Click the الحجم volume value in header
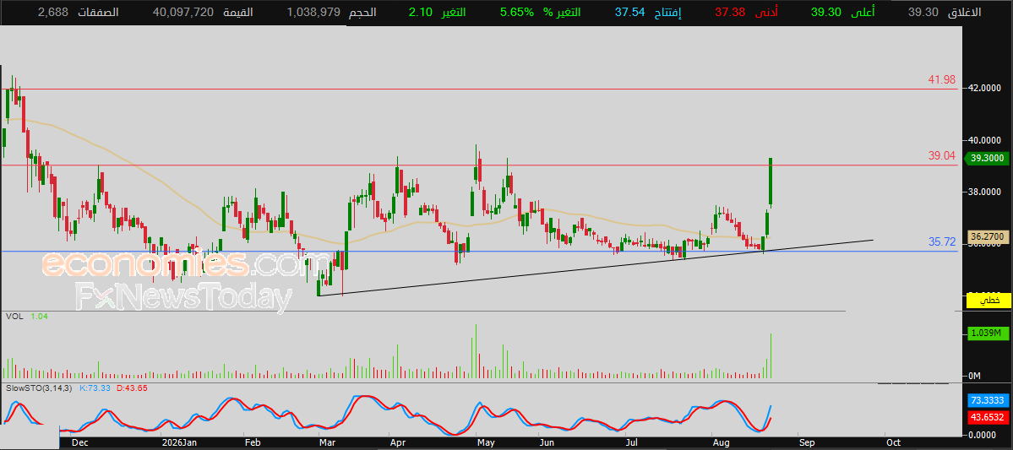 [312, 13]
